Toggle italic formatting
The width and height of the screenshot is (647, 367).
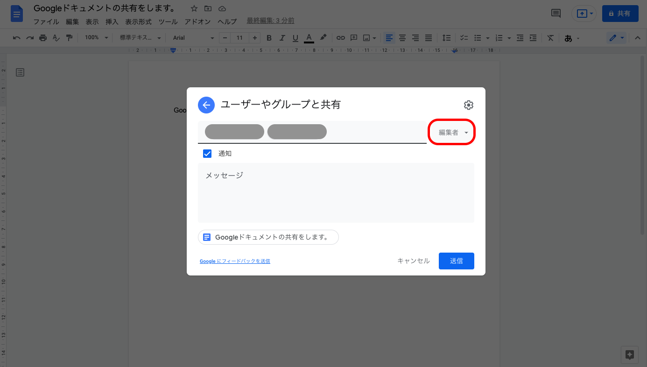click(x=282, y=38)
